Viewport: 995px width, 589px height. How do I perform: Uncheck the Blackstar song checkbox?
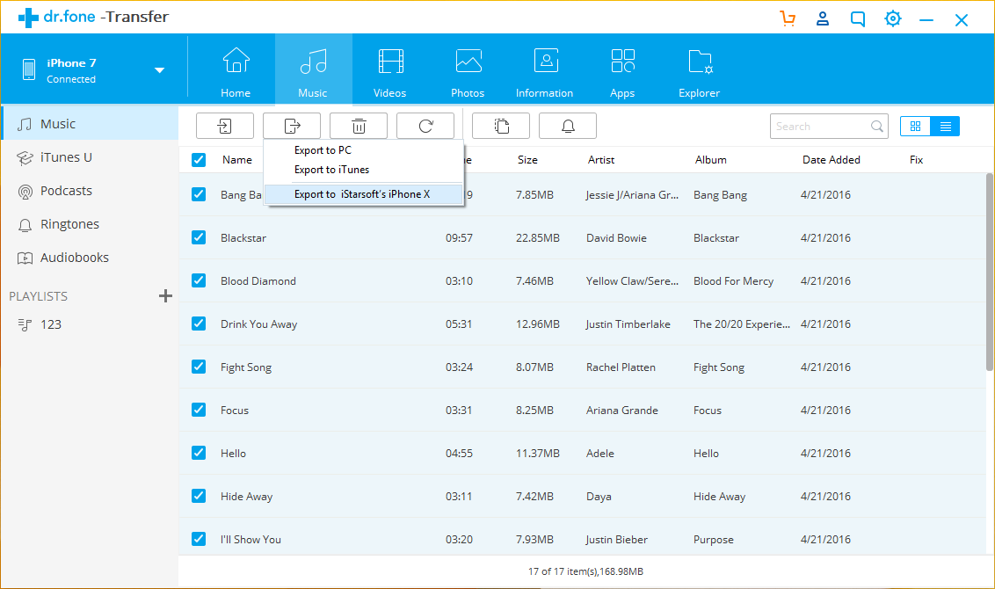199,237
